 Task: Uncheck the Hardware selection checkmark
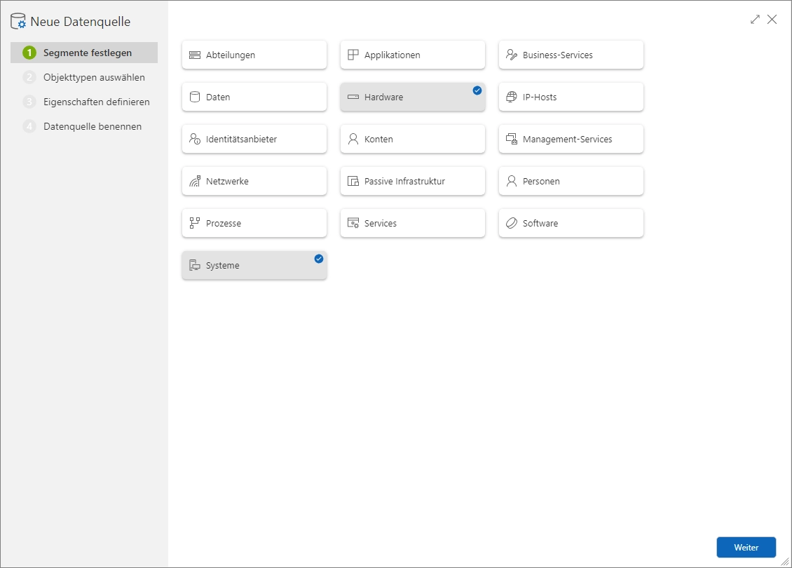(477, 90)
